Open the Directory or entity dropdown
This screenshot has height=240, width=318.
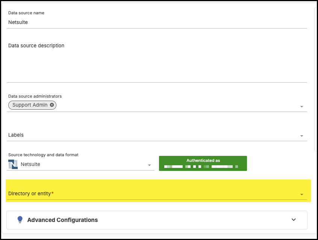[301, 194]
